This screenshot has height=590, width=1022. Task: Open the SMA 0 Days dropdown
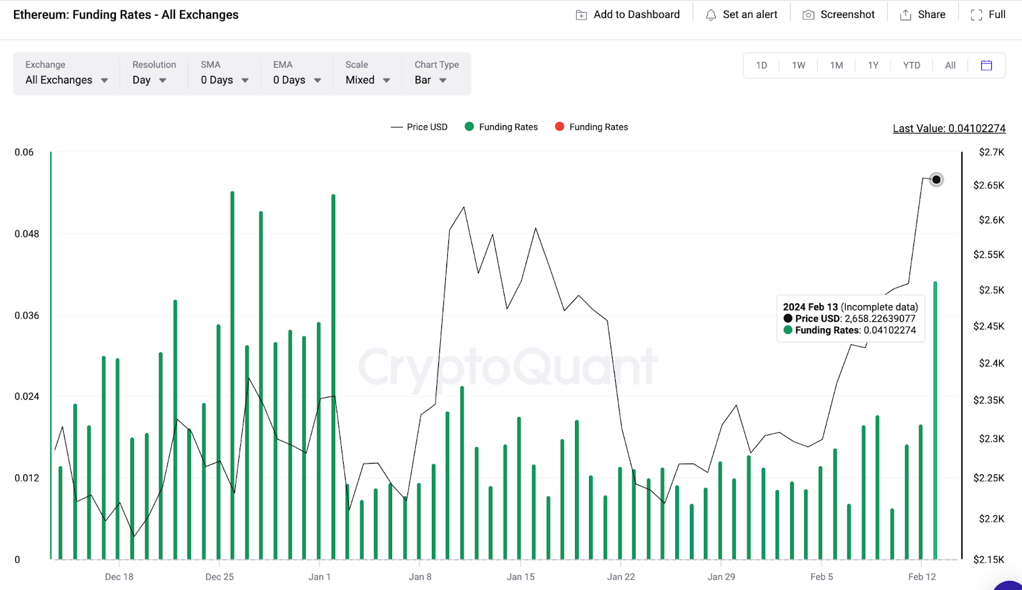click(224, 80)
